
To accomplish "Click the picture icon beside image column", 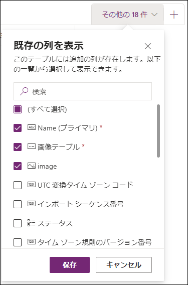I will (32, 166).
